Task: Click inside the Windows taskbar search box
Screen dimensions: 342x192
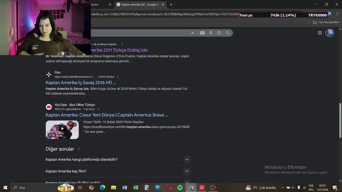Action: point(43,187)
